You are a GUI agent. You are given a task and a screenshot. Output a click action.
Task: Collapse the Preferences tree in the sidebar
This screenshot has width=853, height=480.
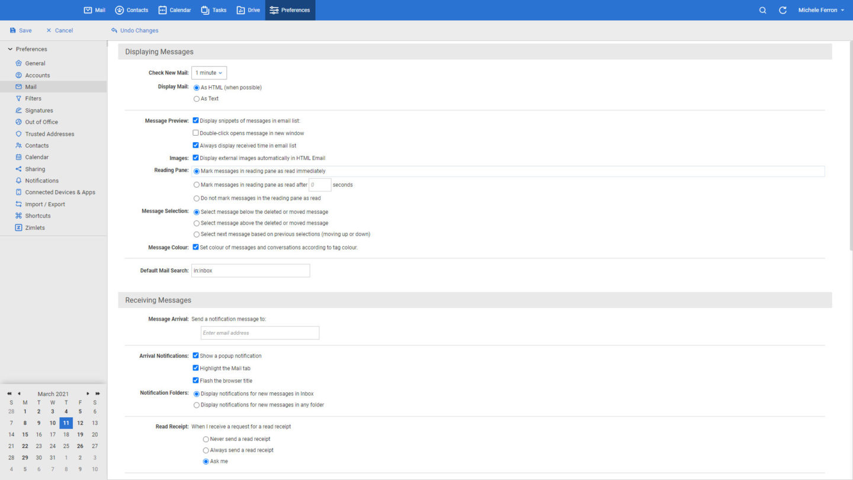9,49
